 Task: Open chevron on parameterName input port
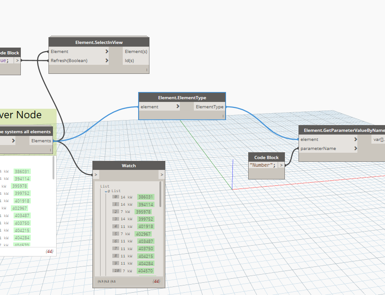[x=356, y=148]
